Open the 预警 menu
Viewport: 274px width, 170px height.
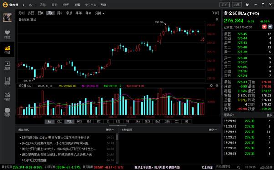[78, 5]
